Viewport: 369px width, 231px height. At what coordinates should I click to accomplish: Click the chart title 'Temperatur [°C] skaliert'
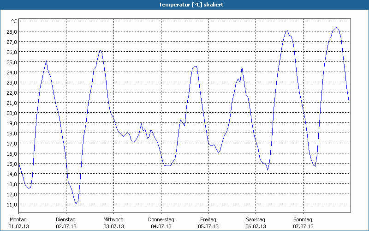pyautogui.click(x=191, y=5)
